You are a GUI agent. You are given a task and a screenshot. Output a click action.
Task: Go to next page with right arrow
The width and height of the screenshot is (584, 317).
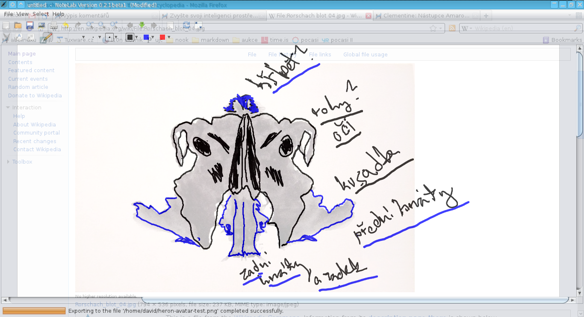click(154, 26)
